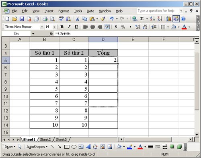Toggle Bold formatting
201x158 pixels.
(62, 27)
